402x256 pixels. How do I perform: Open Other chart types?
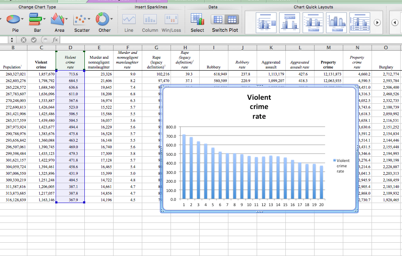point(104,20)
